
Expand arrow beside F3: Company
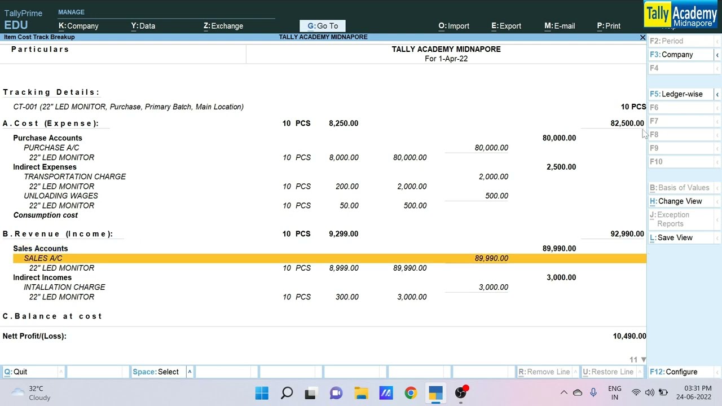(x=717, y=55)
